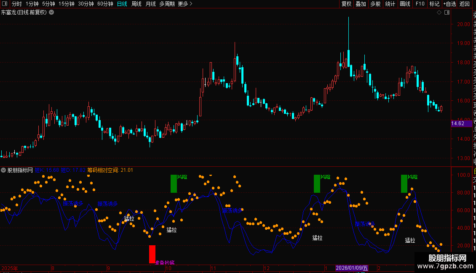
Task: Open the 画线 drawing tools
Action: coord(405,4)
